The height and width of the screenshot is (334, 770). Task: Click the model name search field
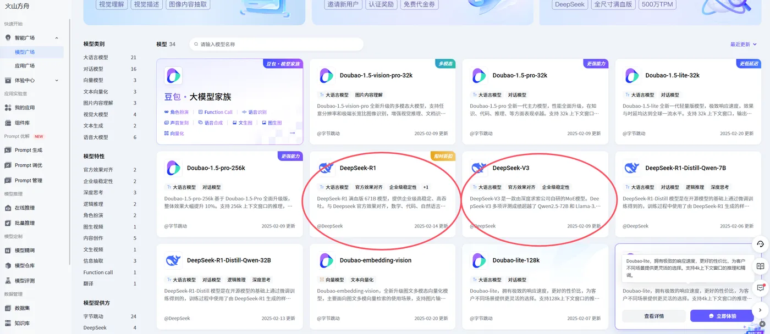276,44
